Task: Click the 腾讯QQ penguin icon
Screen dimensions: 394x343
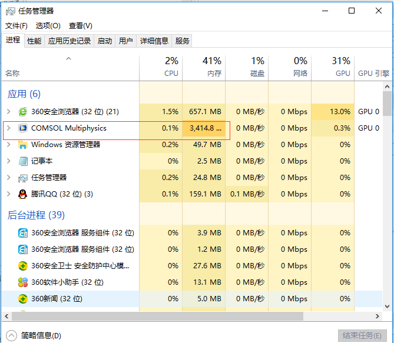Action: (23, 194)
